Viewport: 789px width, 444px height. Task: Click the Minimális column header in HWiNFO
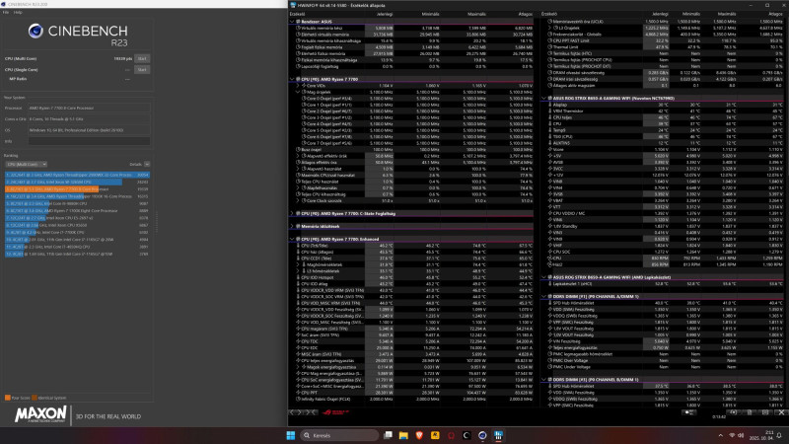pos(430,14)
